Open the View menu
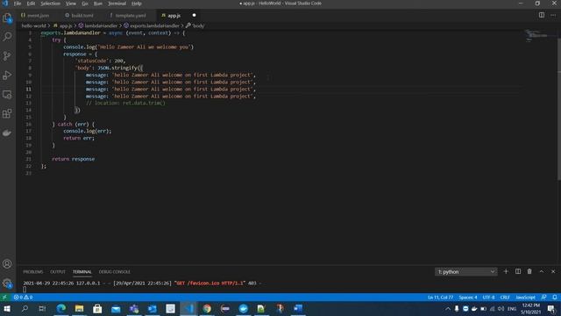 pyautogui.click(x=70, y=4)
